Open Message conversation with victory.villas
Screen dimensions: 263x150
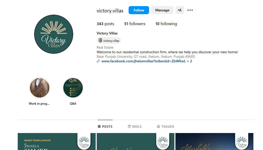click(x=162, y=10)
